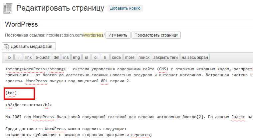Viewport: 253px width, 138px height.
Task: Click the b-quote quicktag button
Action: click(43, 58)
